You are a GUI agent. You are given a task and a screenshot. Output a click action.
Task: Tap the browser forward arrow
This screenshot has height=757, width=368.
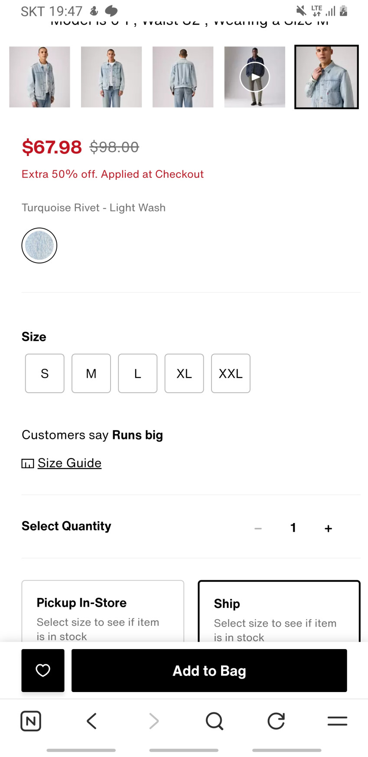[153, 721]
